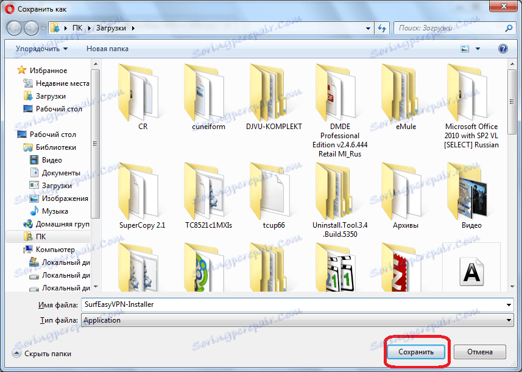This screenshot has height=372, width=522.
Task: Select the Архивы folder
Action: coord(406,195)
